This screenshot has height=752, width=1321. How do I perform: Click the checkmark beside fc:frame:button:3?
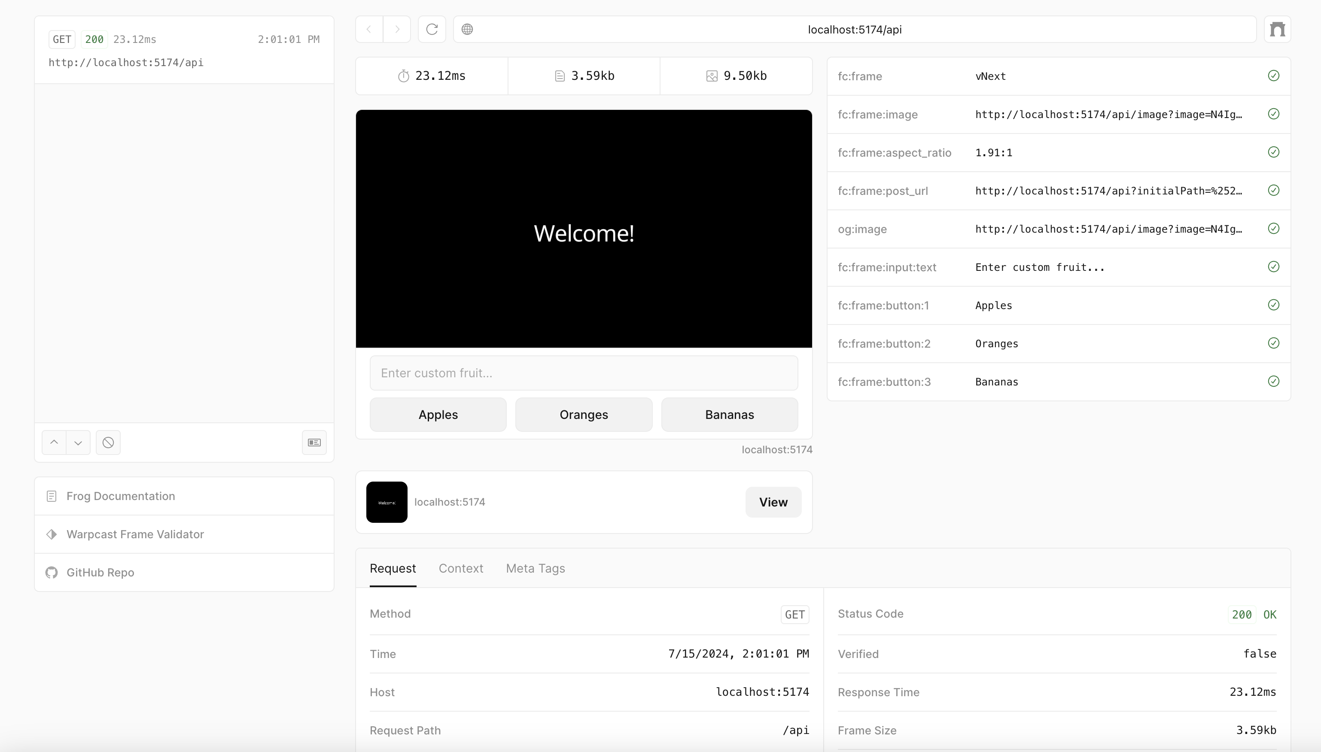[1273, 382]
